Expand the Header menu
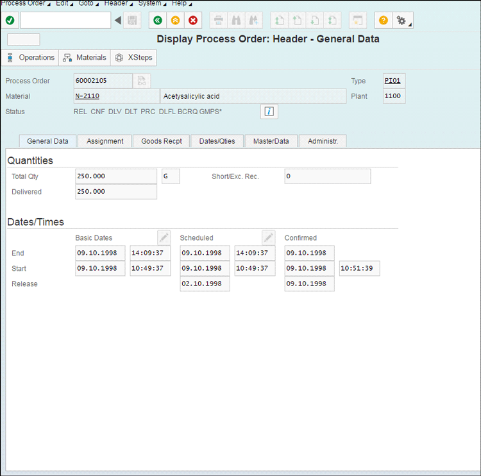The width and height of the screenshot is (481, 476). coord(117,3)
